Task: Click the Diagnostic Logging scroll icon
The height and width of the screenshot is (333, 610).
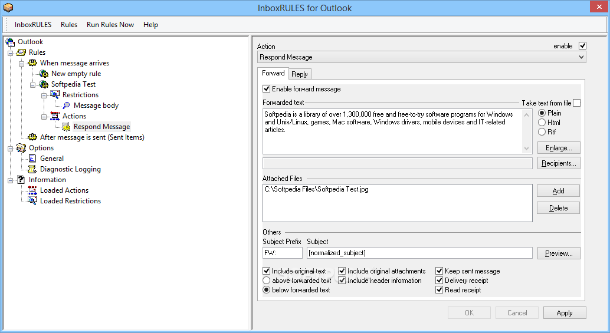Action: (32, 169)
